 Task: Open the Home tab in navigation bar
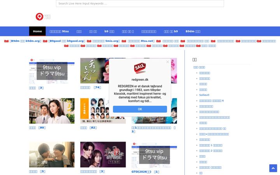(x=37, y=31)
